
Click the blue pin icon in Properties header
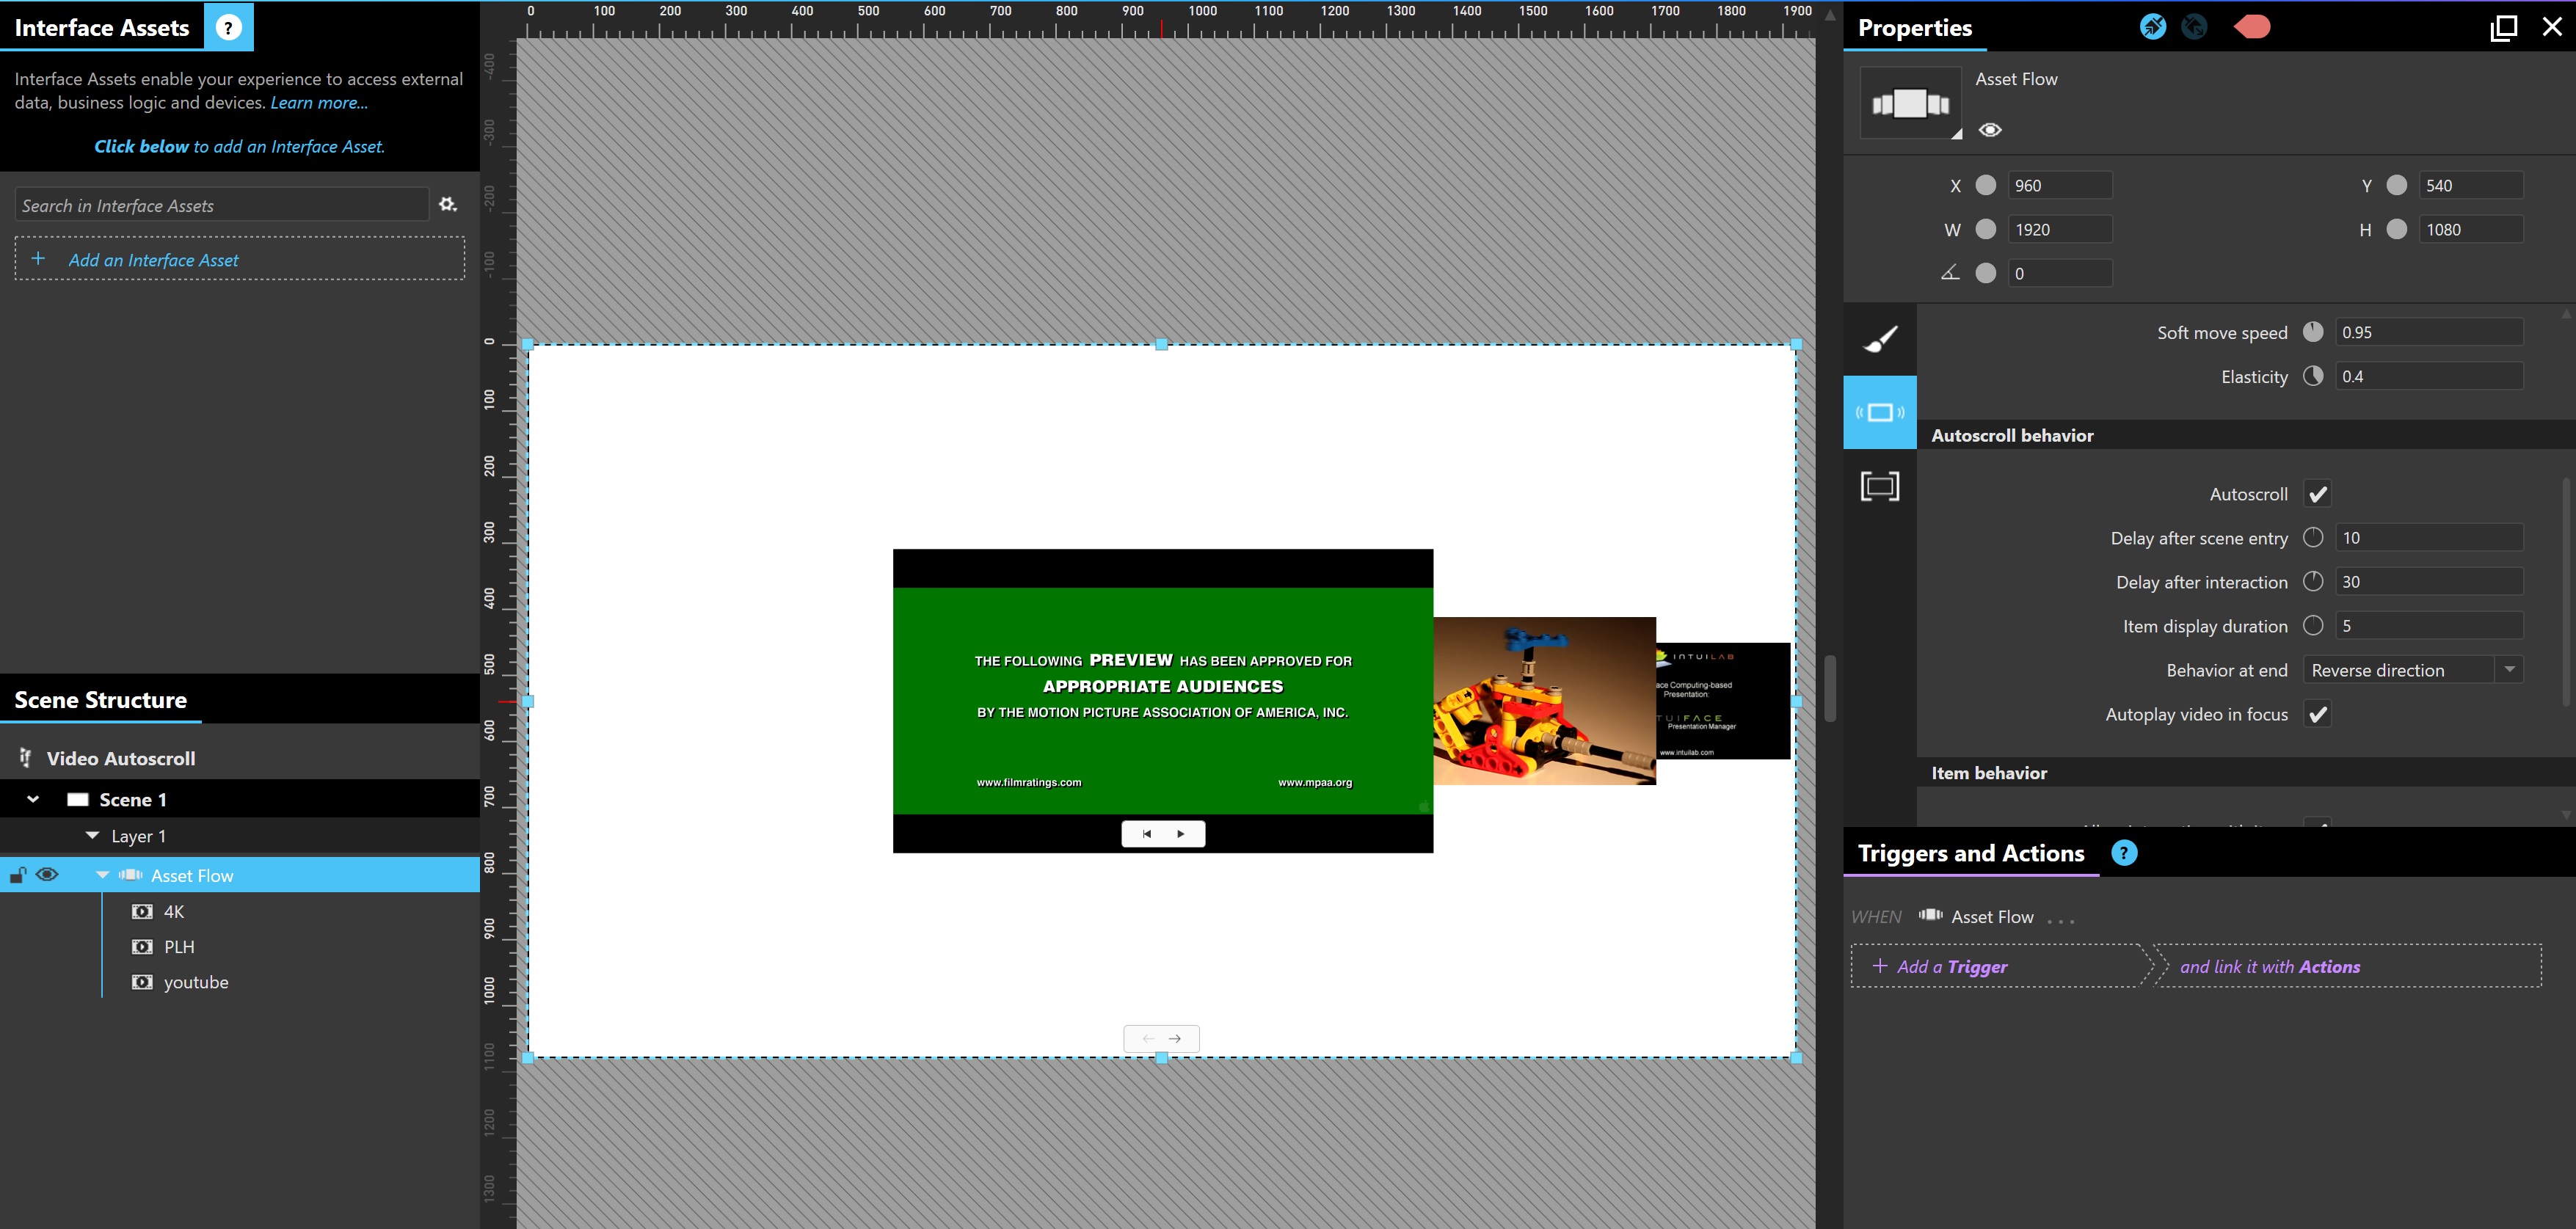tap(2152, 27)
